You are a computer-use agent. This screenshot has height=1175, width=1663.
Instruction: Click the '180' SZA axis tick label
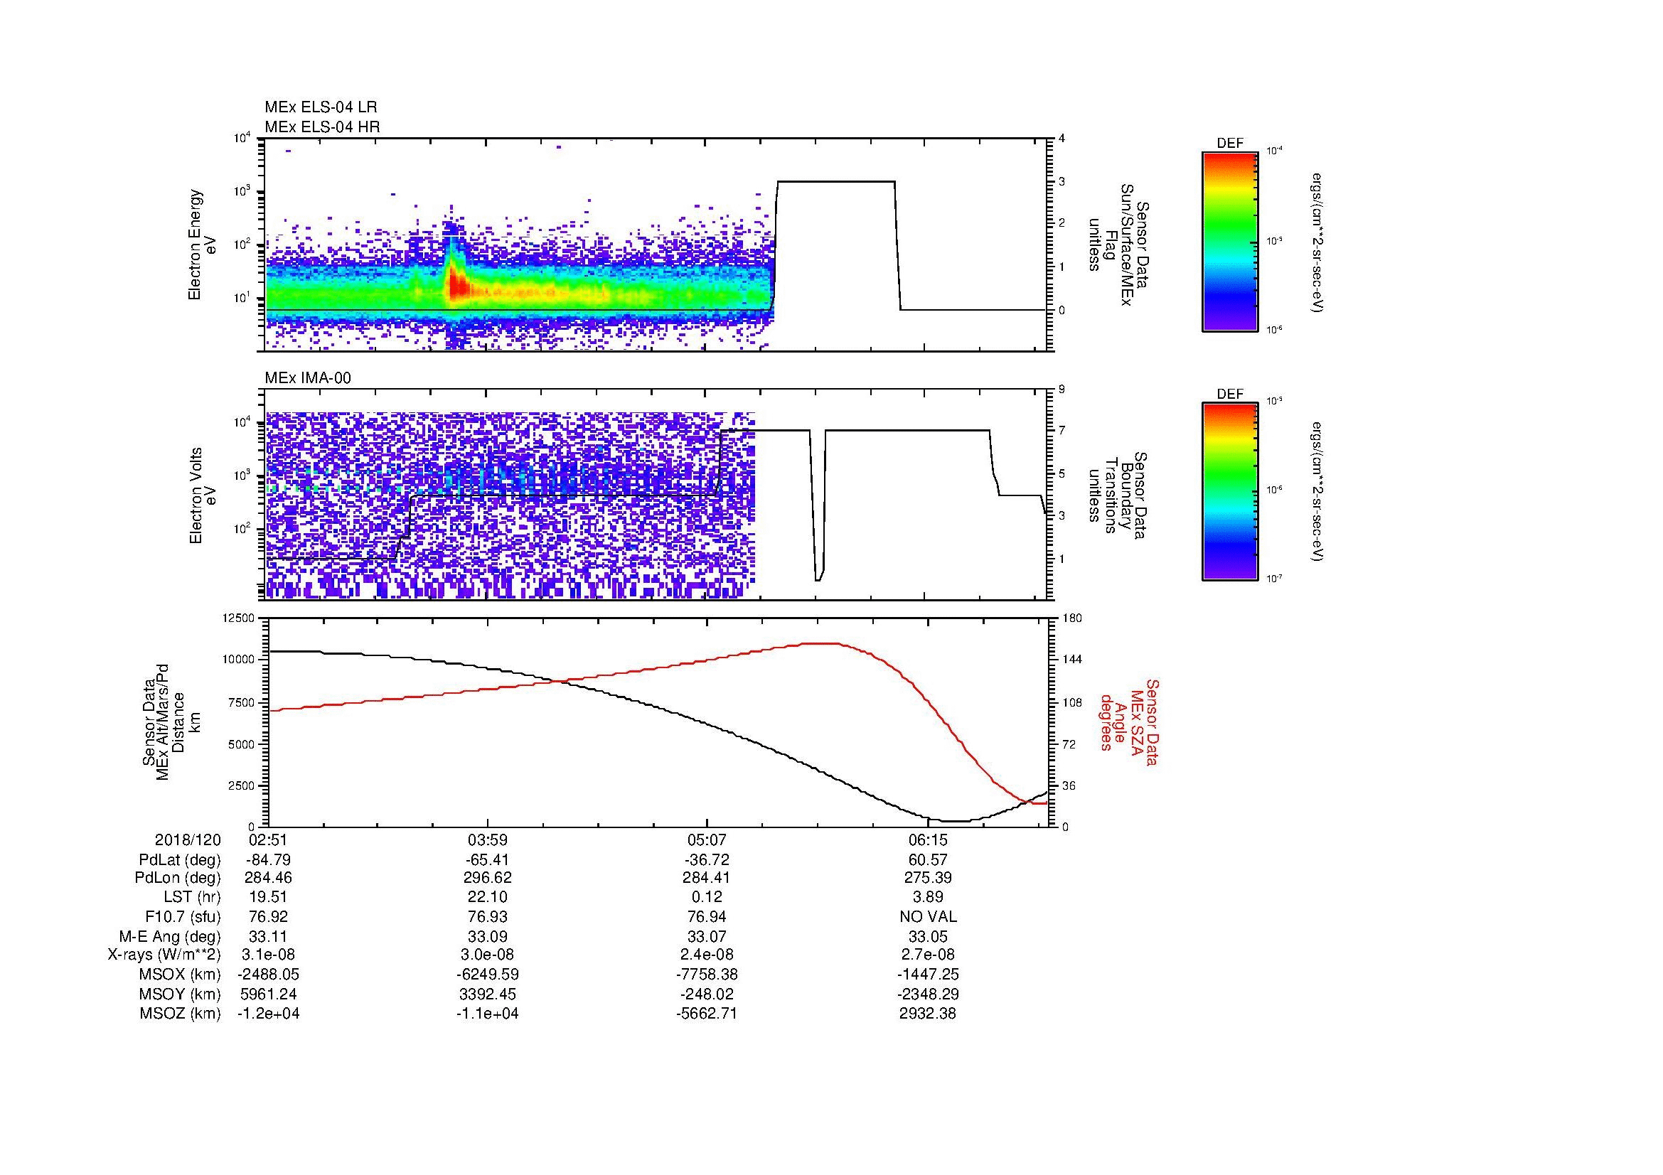[1071, 618]
